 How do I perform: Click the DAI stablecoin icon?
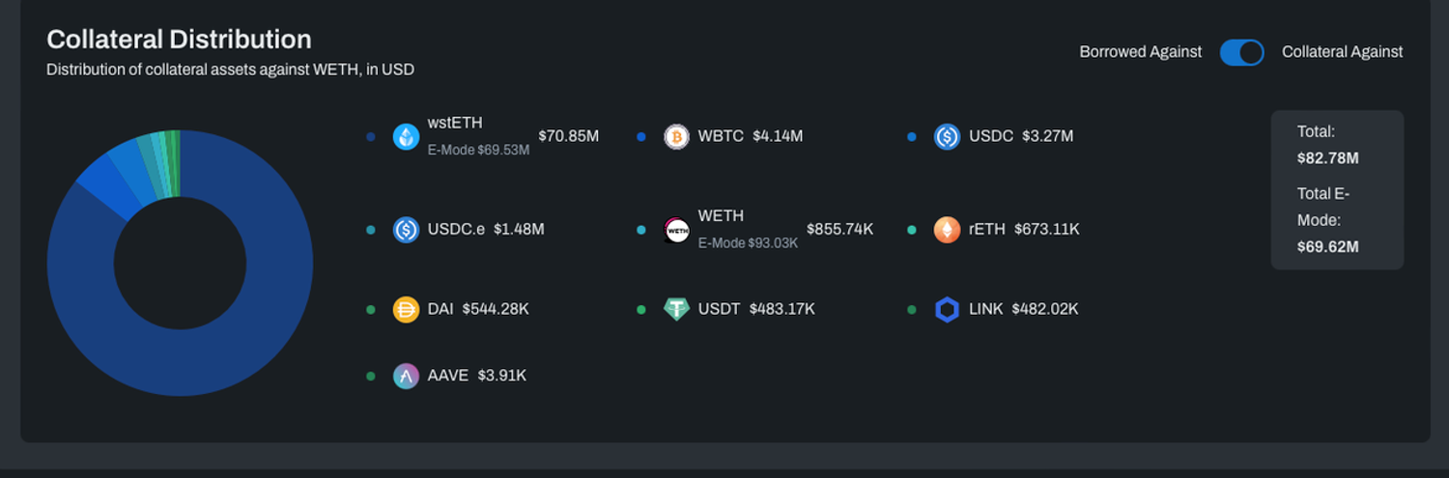406,310
